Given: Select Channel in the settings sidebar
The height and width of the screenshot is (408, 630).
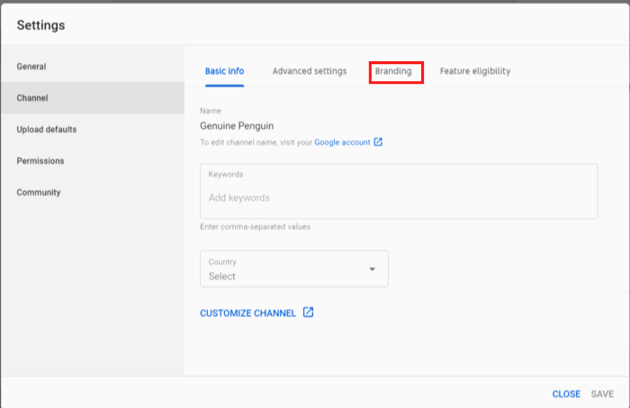Looking at the screenshot, I should [x=32, y=98].
